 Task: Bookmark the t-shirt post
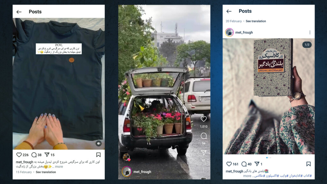[98, 155]
